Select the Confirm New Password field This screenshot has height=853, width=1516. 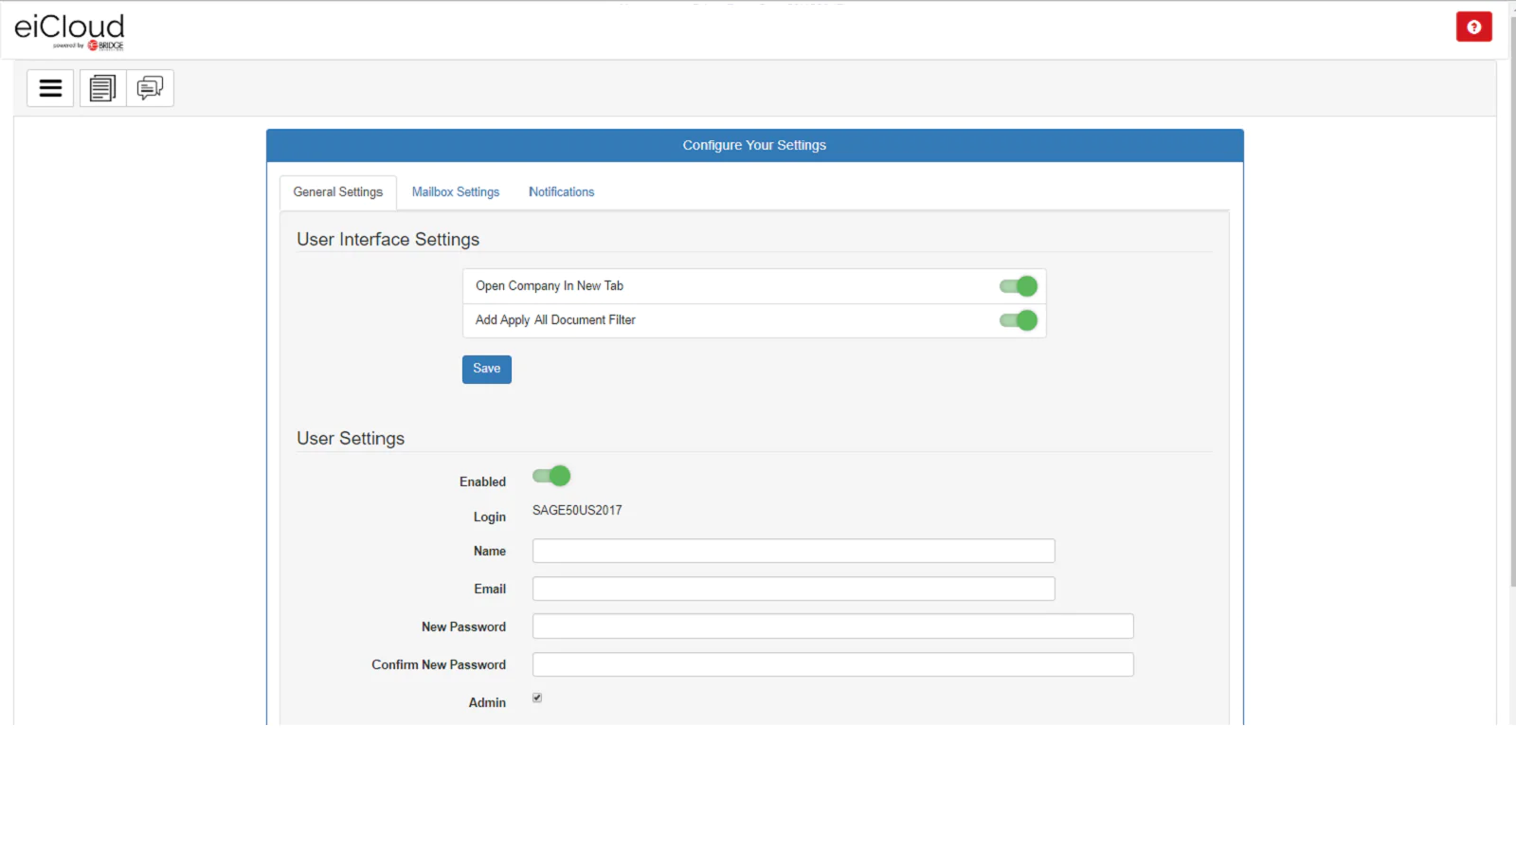[x=832, y=664]
